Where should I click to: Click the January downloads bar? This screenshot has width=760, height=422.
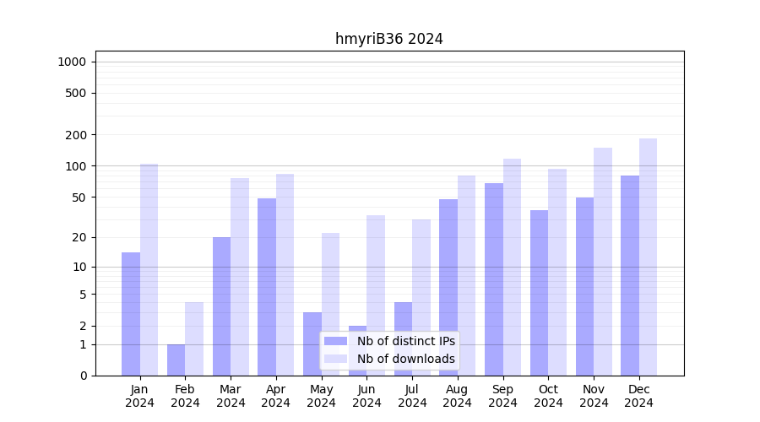pyautogui.click(x=149, y=270)
